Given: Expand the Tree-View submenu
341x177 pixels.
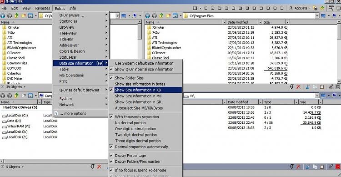Looking at the screenshot, I should point(80,33).
